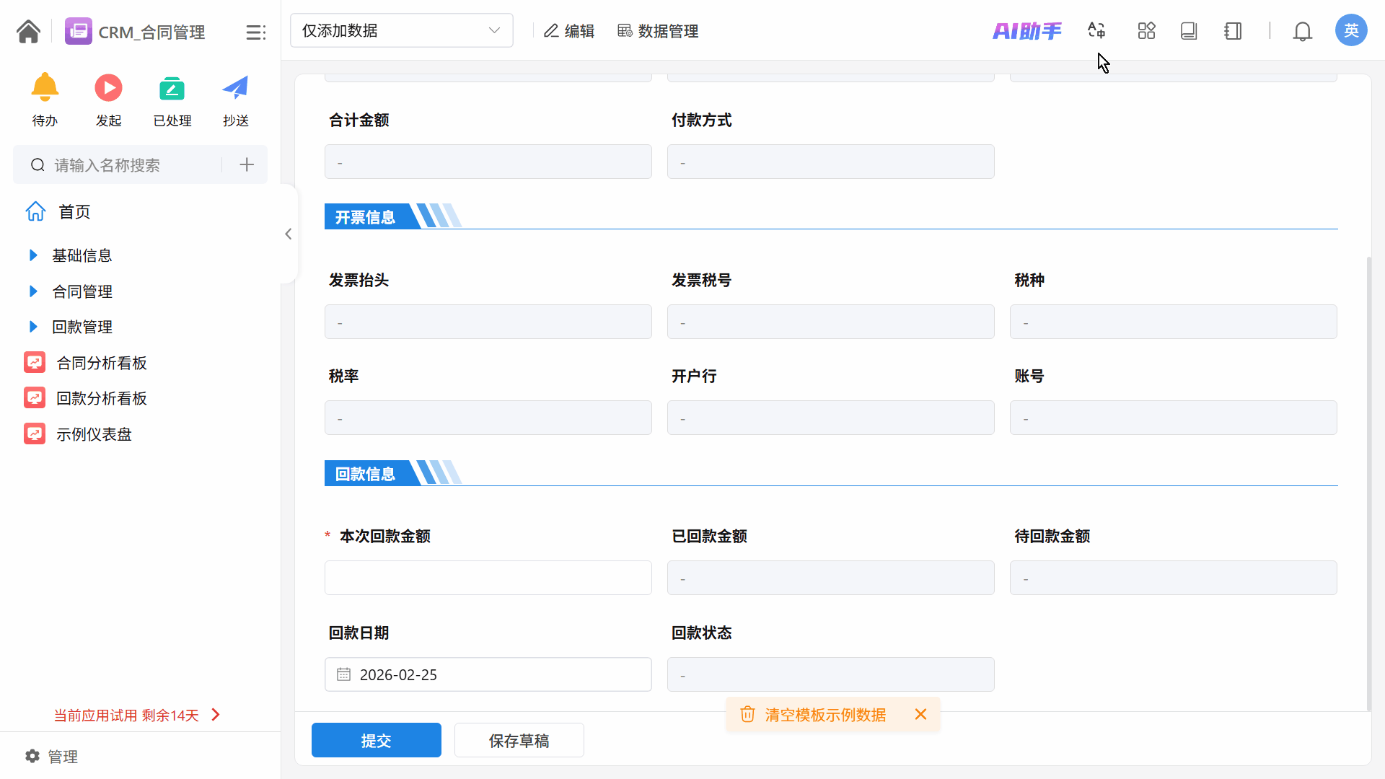Open the 抄送 paper plane shortcut

coord(235,89)
